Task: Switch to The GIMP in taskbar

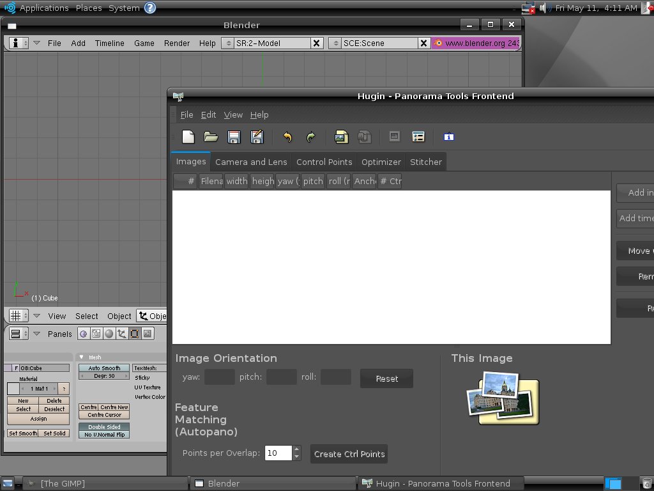Action: click(104, 483)
